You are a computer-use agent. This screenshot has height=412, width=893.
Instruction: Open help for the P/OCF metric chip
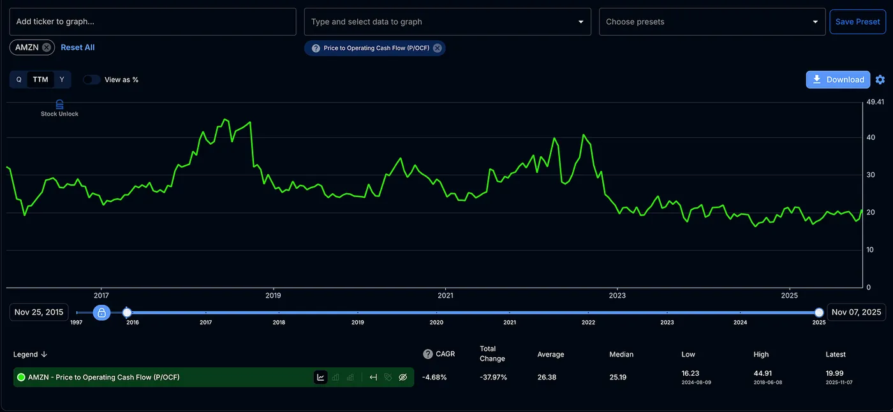316,48
